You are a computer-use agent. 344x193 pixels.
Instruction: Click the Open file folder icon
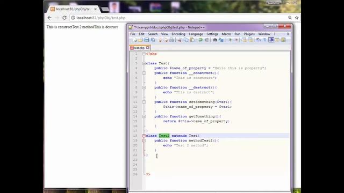(x=140, y=40)
